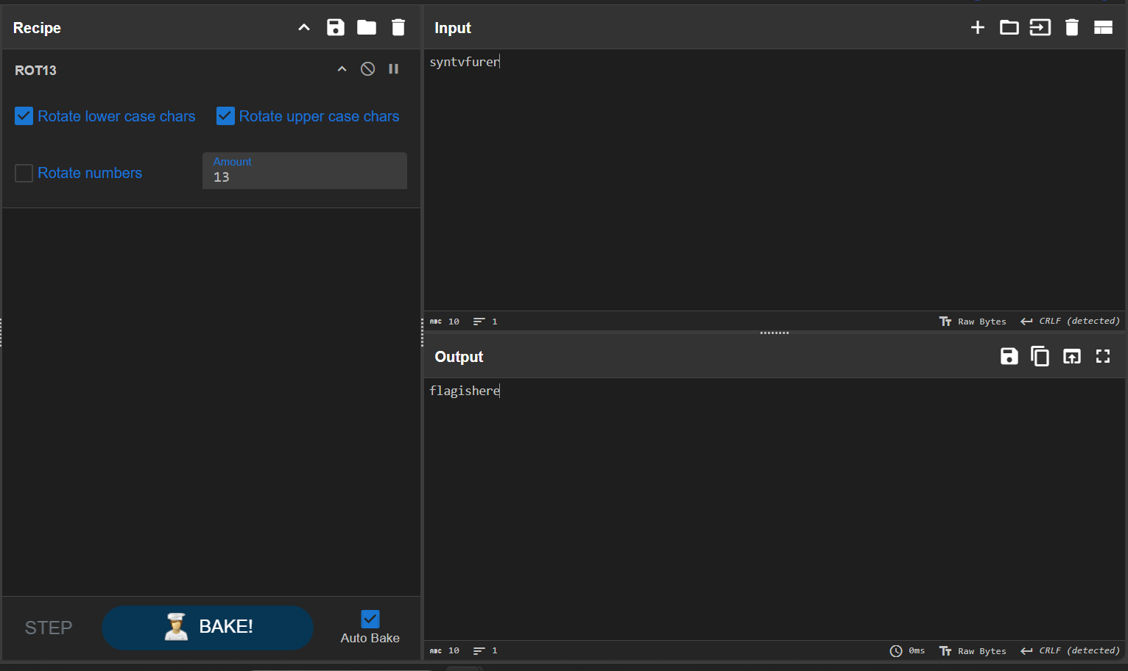Screen dimensions: 1128x671
Task: Save the recipe with the disk icon
Action: click(336, 28)
